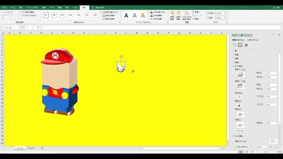Open the Name Box dropdown arrow
The height and width of the screenshot is (159, 283).
19,27
